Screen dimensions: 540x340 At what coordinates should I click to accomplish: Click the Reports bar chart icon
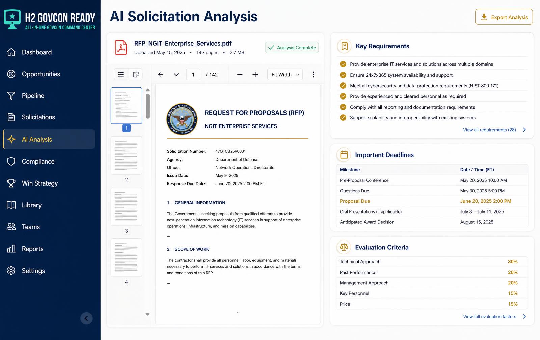click(11, 249)
